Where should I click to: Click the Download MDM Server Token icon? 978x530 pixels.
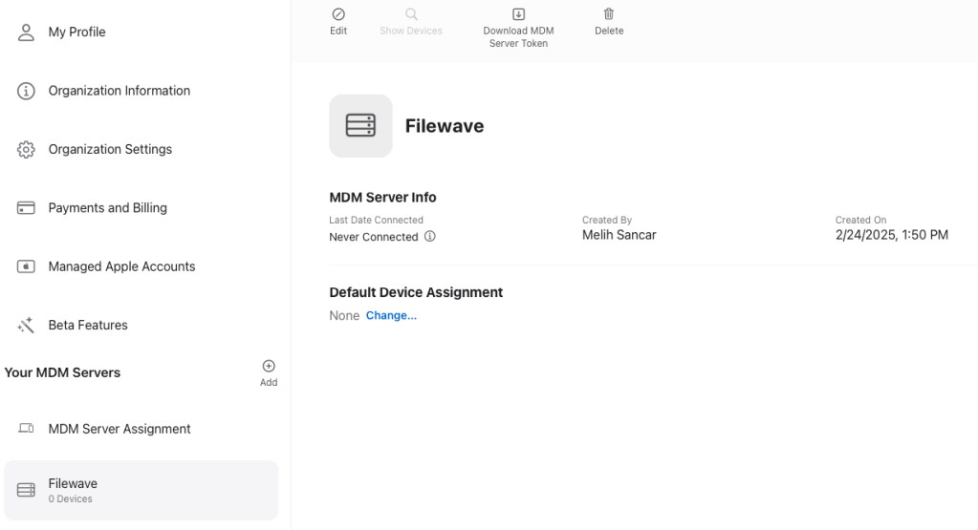(518, 14)
